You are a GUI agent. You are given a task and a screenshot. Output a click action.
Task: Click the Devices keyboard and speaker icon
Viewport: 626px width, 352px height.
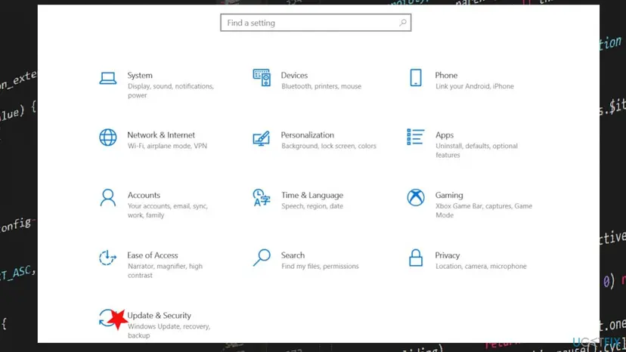tap(262, 78)
